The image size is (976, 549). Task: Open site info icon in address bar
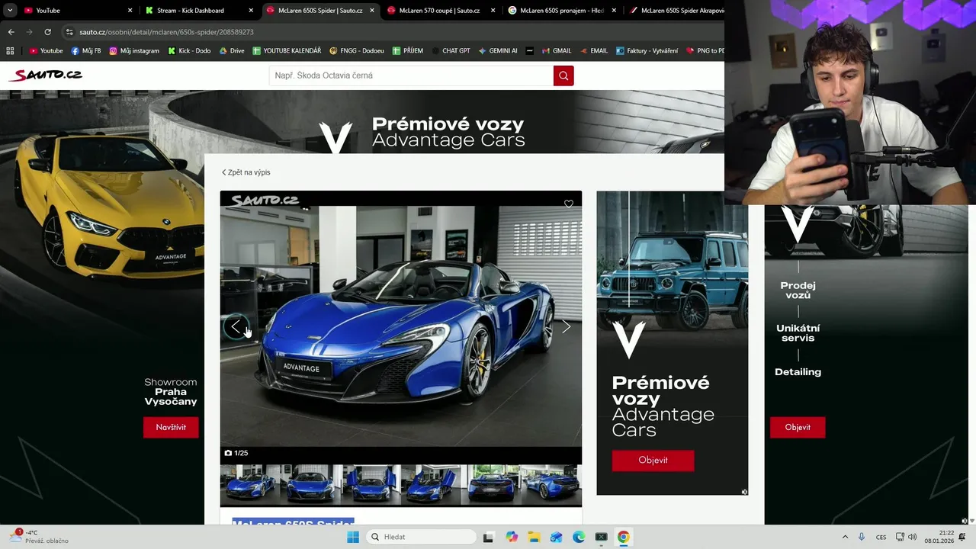point(69,32)
